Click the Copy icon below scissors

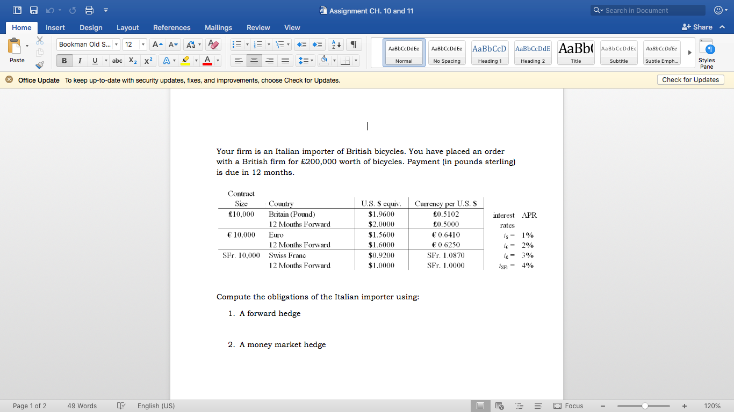(x=40, y=53)
